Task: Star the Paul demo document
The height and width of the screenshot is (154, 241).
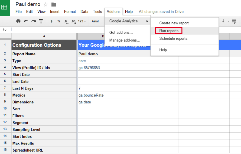Action: point(46,5)
